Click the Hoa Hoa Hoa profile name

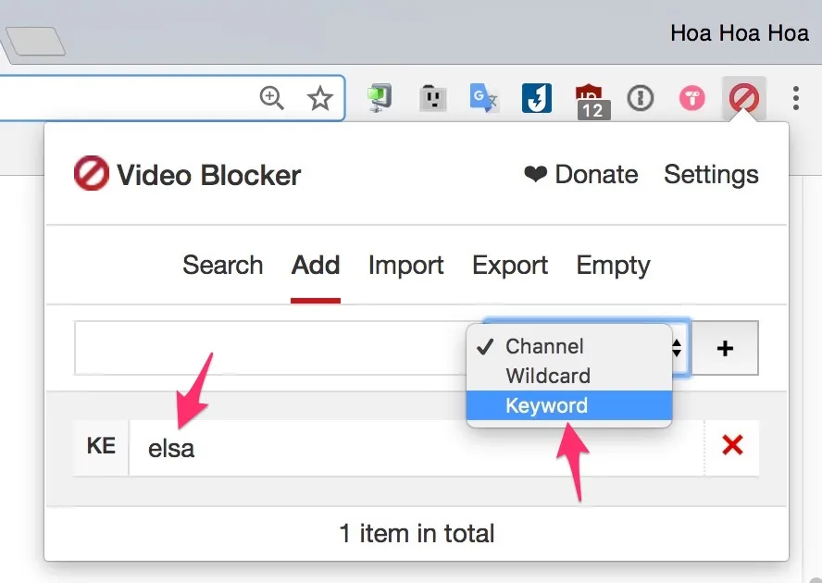point(740,33)
